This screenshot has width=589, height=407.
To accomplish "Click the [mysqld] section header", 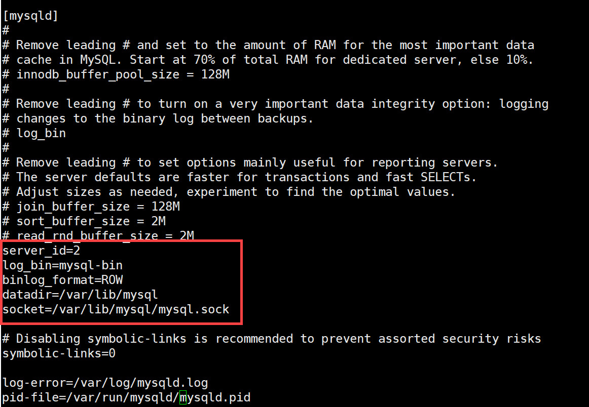I will pyautogui.click(x=30, y=16).
